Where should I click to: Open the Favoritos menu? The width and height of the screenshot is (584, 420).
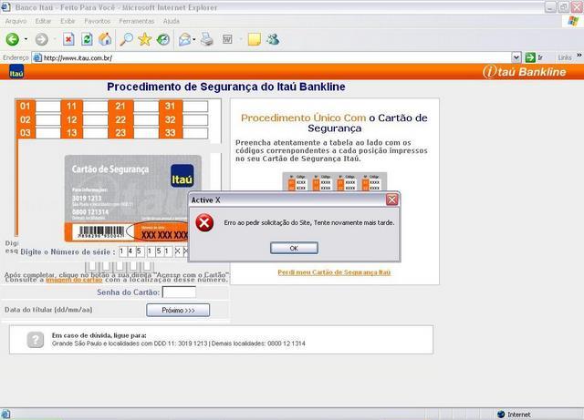pos(98,21)
